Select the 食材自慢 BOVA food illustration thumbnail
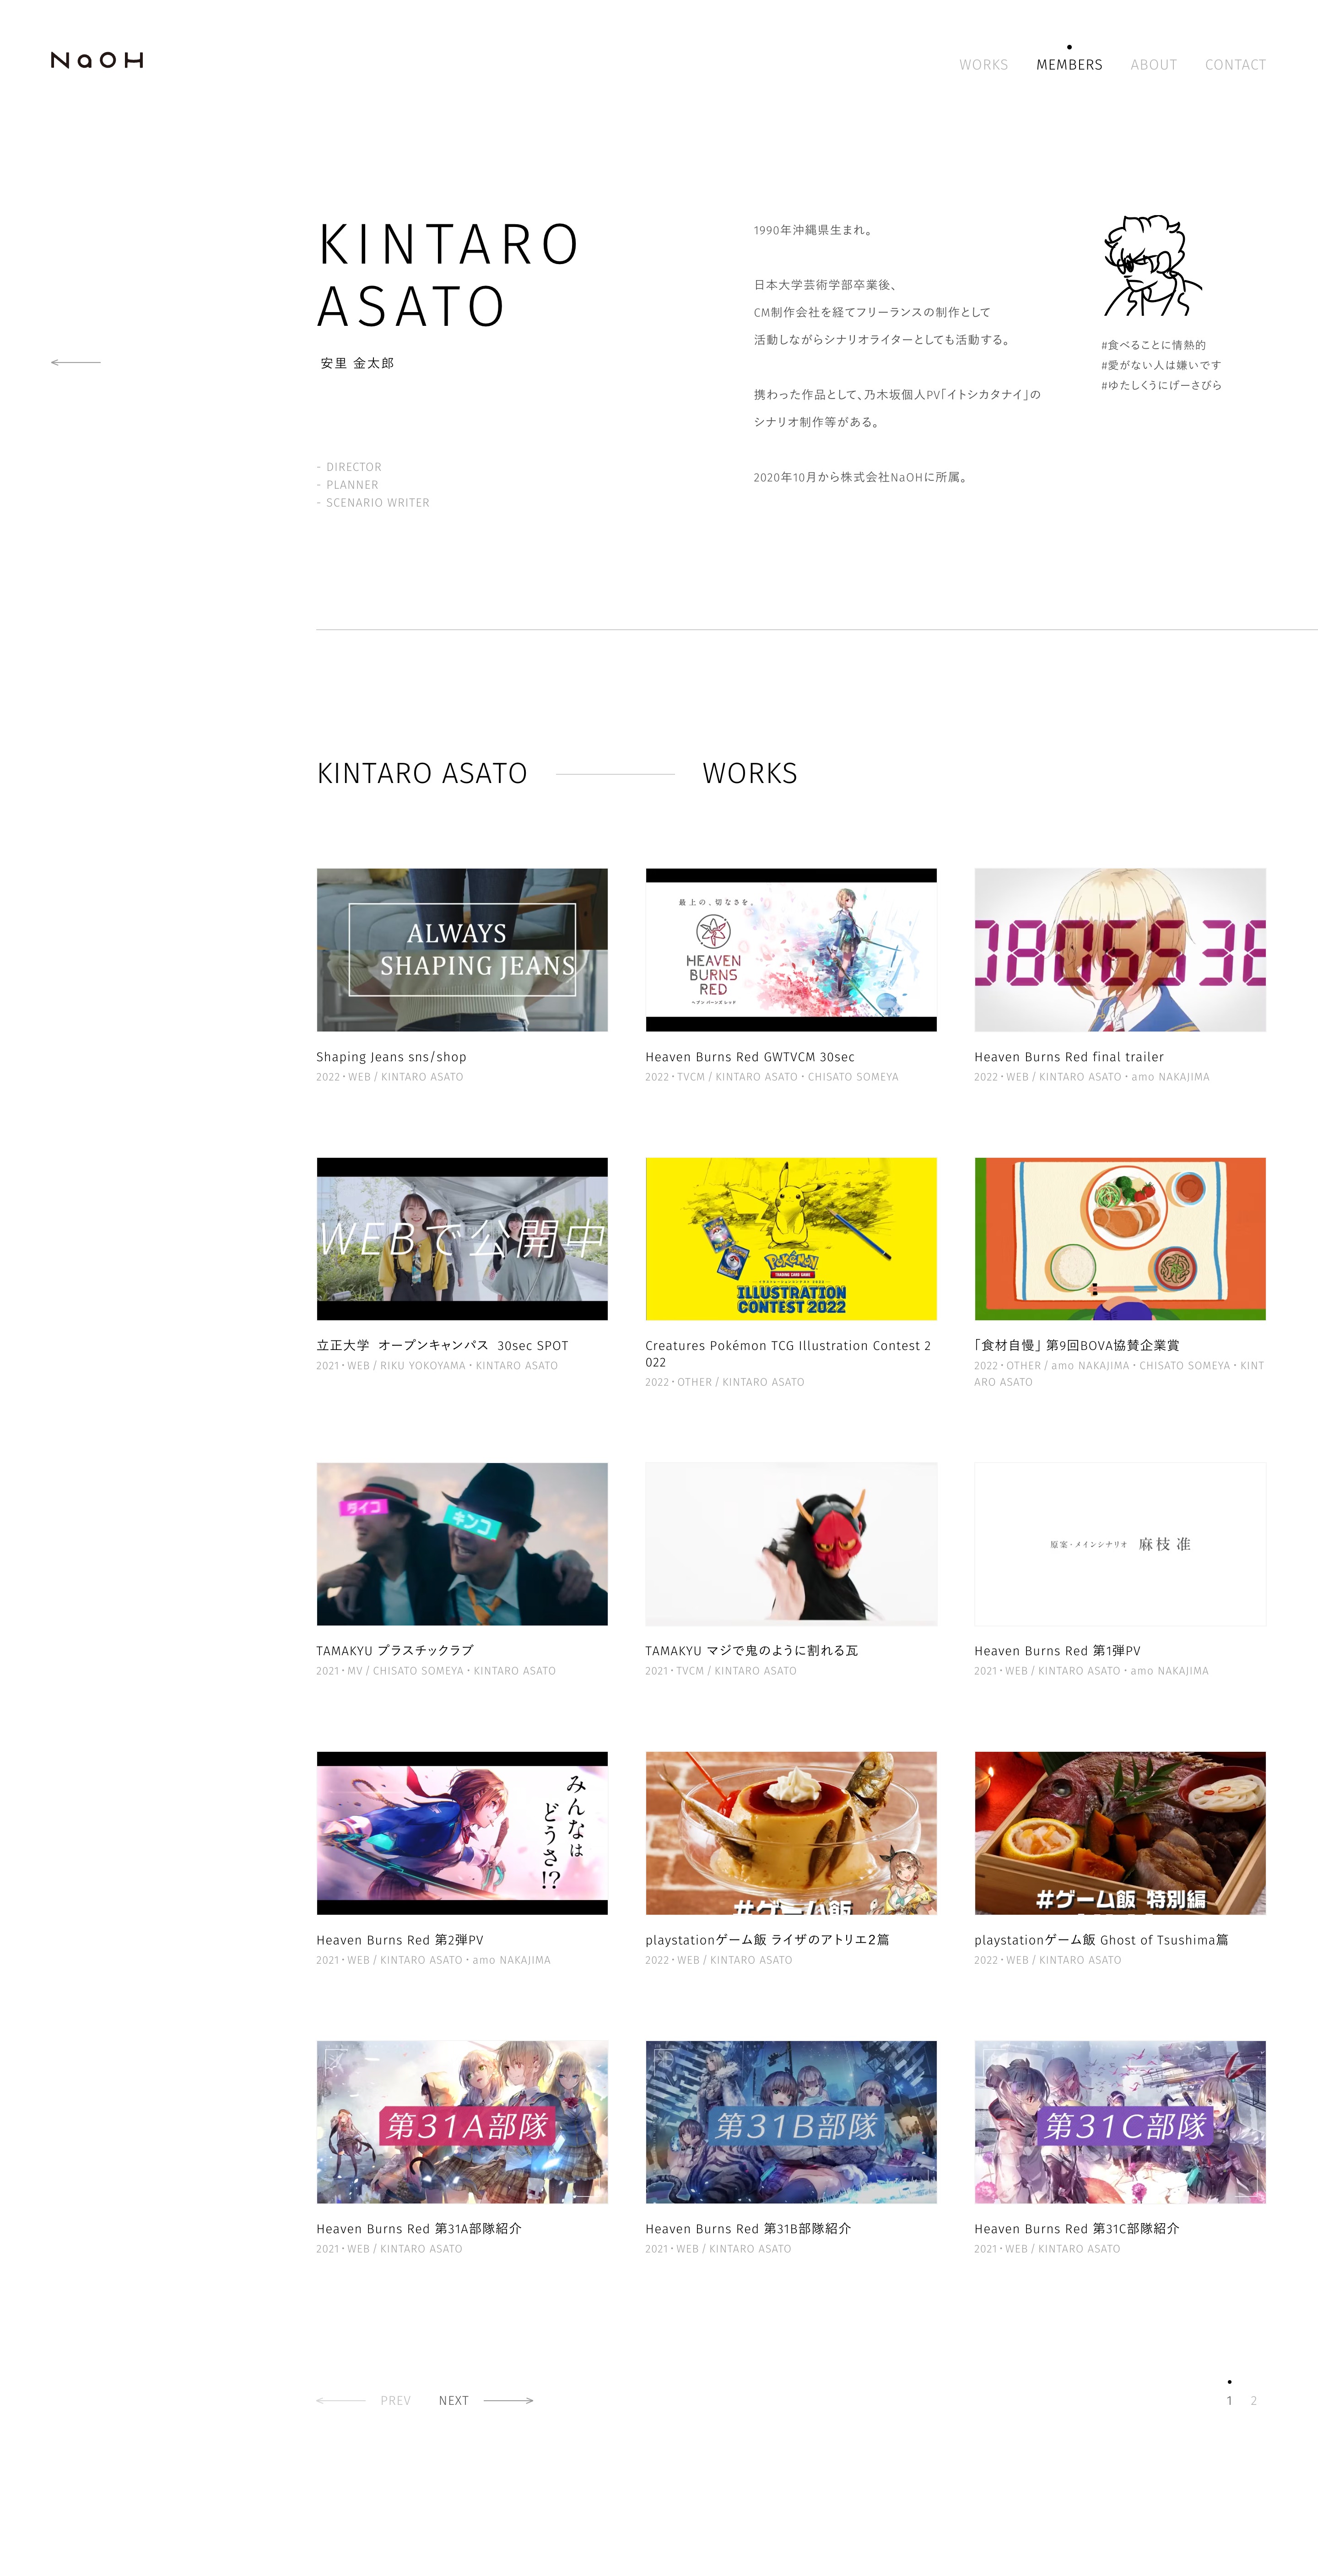1318x2576 pixels. tap(1120, 1238)
